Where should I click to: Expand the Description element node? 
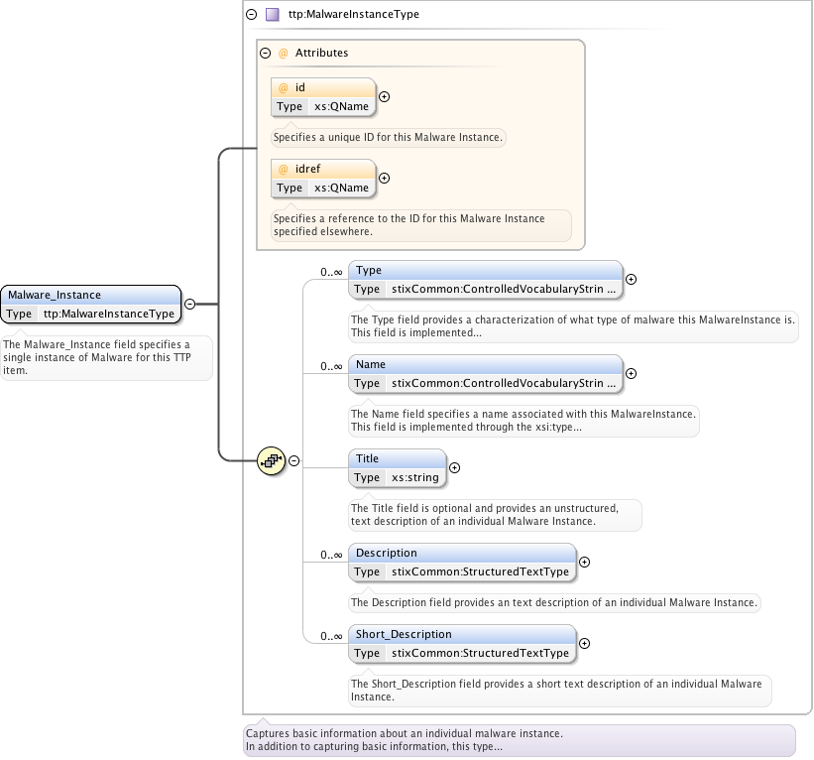(x=584, y=562)
